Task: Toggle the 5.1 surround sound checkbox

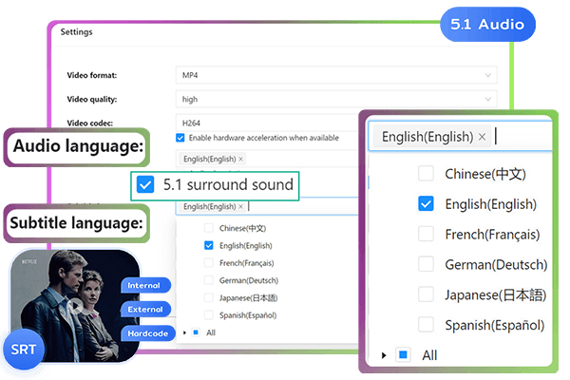Action: pyautogui.click(x=145, y=184)
